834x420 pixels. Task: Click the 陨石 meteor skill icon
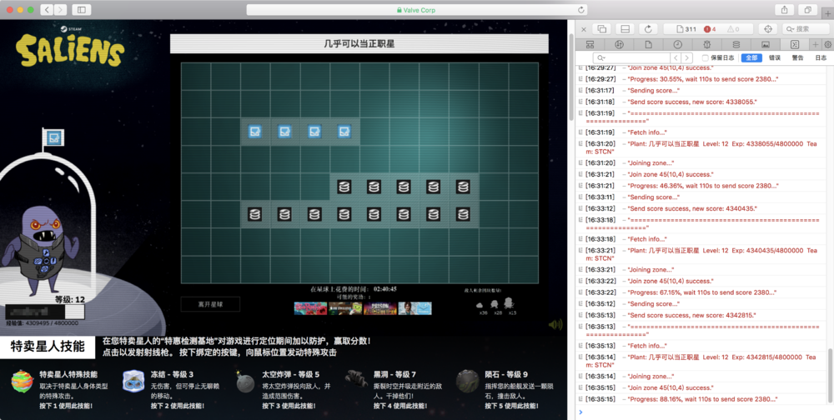tap(468, 381)
